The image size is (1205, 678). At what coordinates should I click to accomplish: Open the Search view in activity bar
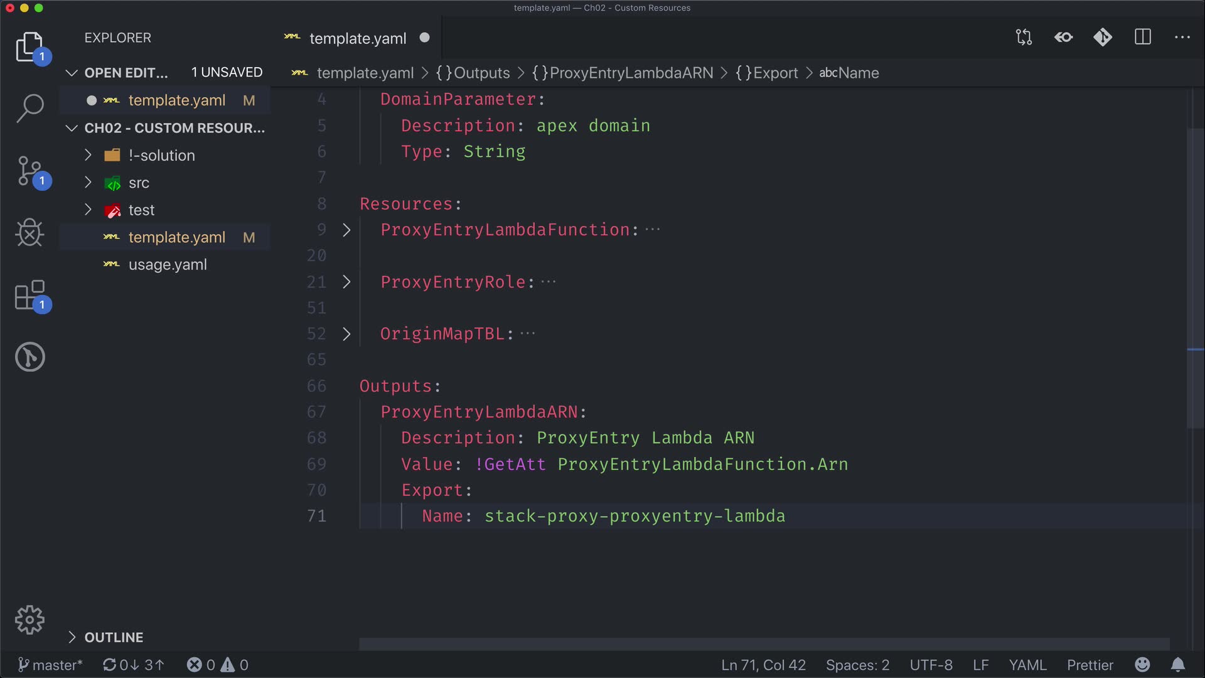click(x=29, y=108)
